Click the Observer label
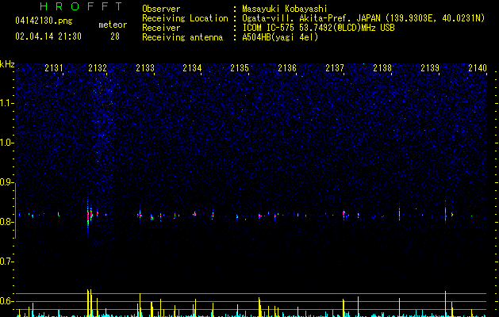Screen dimensions: 499x317 tap(161, 9)
